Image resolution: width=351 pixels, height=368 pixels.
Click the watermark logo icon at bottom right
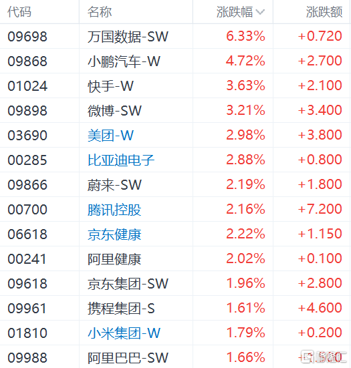coord(308,357)
